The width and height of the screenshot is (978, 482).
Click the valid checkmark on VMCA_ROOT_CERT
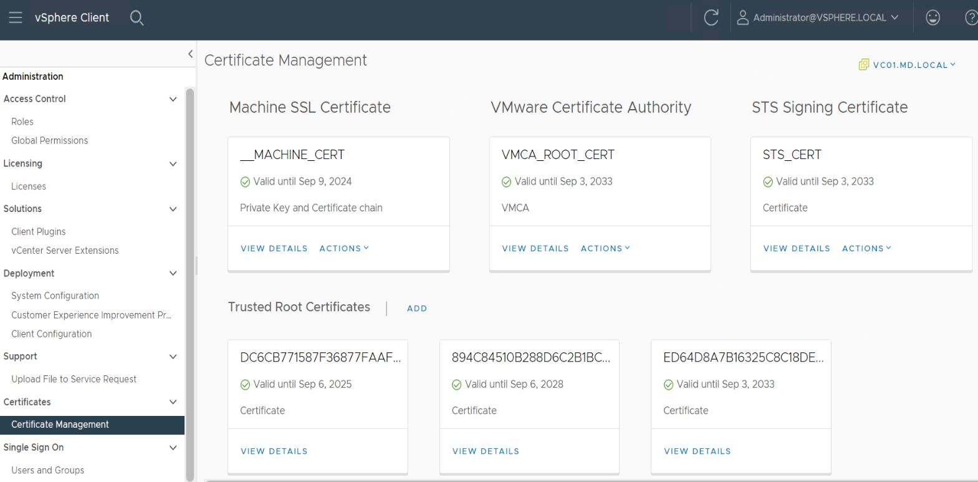point(506,182)
